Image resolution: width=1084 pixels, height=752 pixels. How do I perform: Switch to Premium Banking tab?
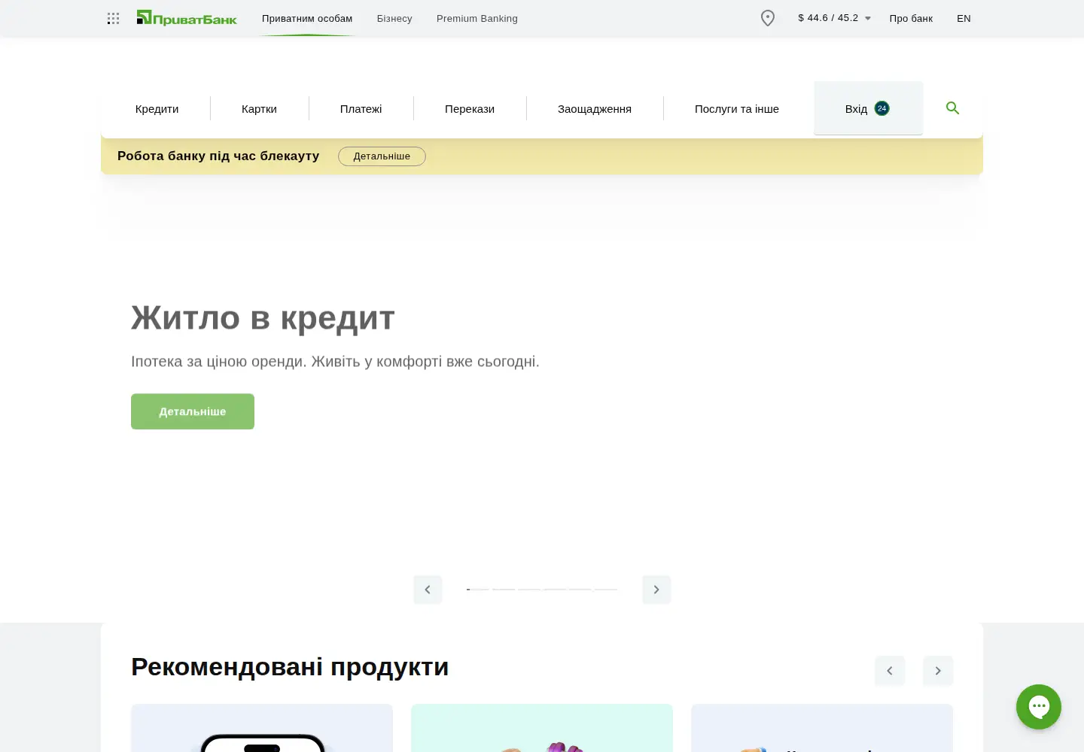click(477, 18)
